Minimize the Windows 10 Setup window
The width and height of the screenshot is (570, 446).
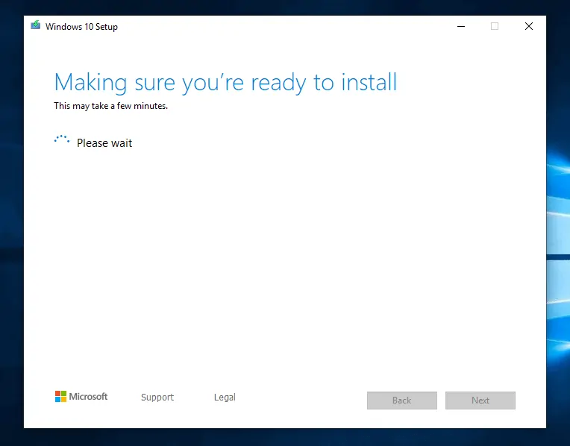(461, 26)
